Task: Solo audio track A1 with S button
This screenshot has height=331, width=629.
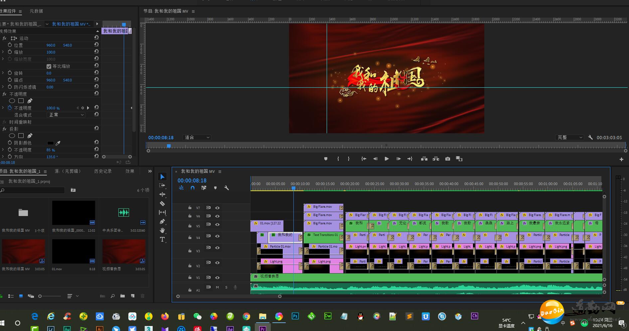Action: [x=226, y=287]
